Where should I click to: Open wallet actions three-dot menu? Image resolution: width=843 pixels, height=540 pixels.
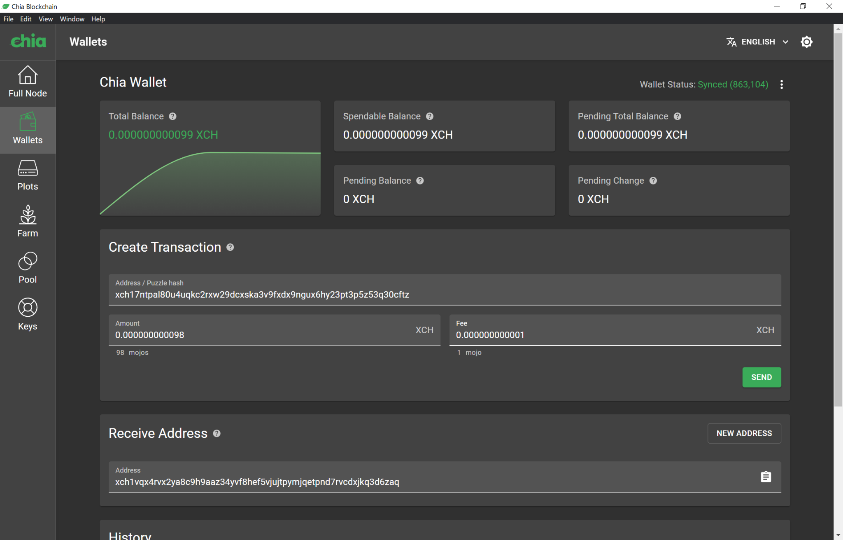pyautogui.click(x=781, y=84)
